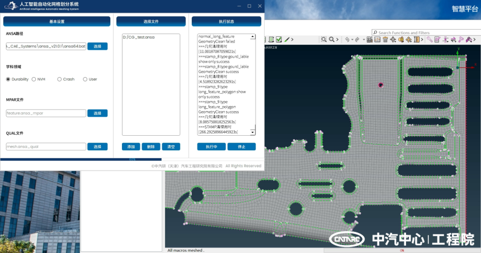481x253 pixels.
Task: Click the trash delete icon in toolbar
Action: click(x=385, y=39)
